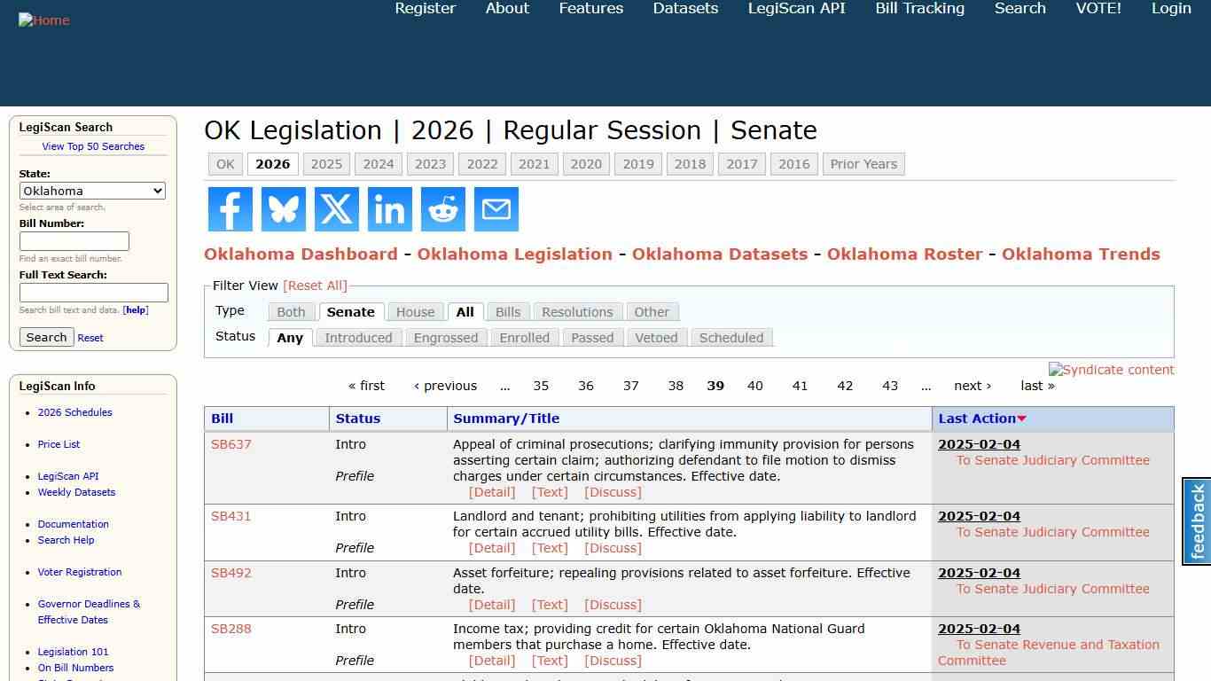
Task: Open the feedback tab on the right edge
Action: pos(1197,523)
